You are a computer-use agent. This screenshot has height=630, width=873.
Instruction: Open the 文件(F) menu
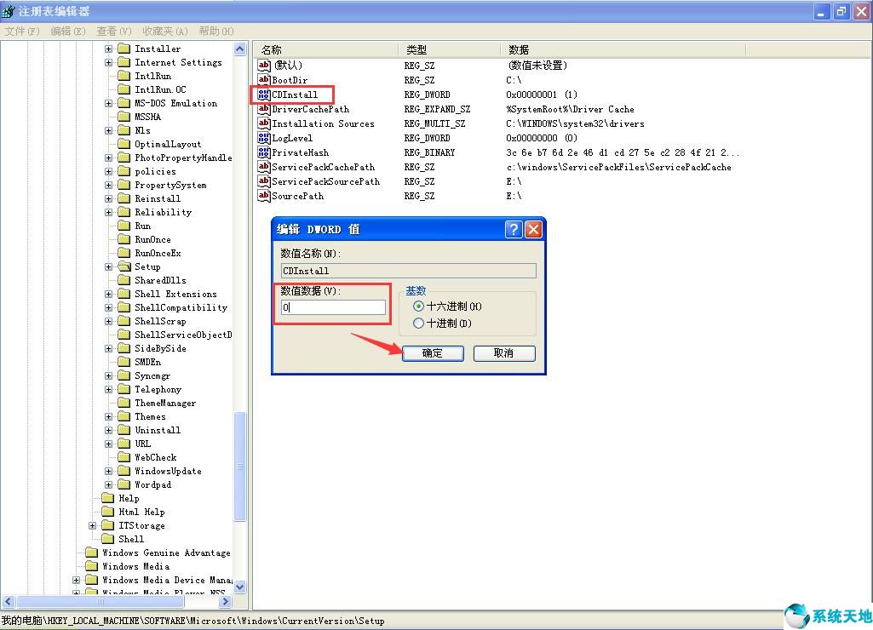pos(22,31)
